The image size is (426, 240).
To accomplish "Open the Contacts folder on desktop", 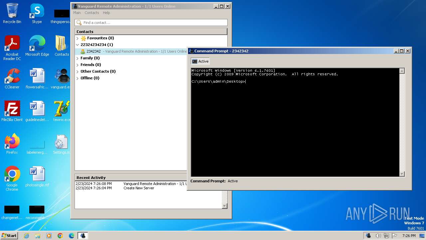I will click(x=62, y=46).
